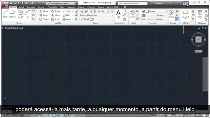This screenshot has width=210, height=118.
Task: Open the Layout ribbon tab
Action: 41,7
